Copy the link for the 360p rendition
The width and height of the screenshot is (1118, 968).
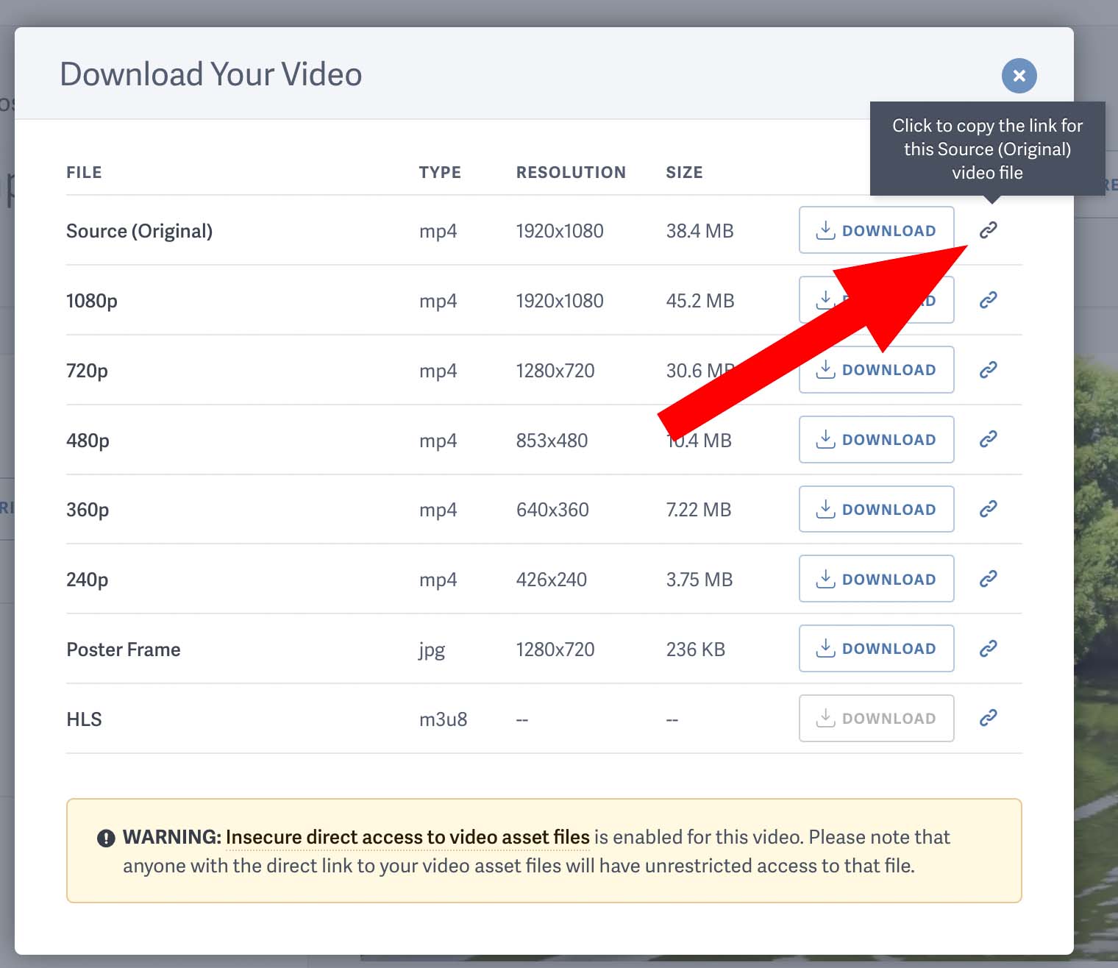point(988,508)
